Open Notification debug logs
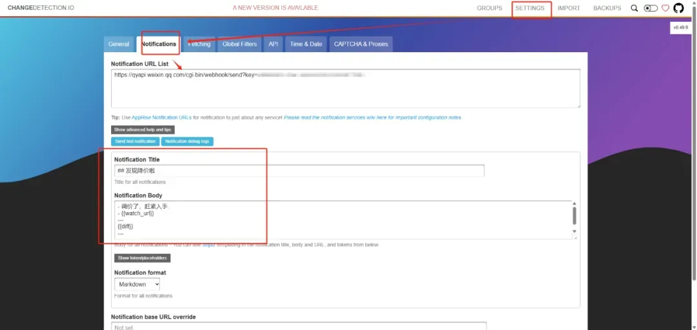This screenshot has height=330, width=697. (187, 141)
